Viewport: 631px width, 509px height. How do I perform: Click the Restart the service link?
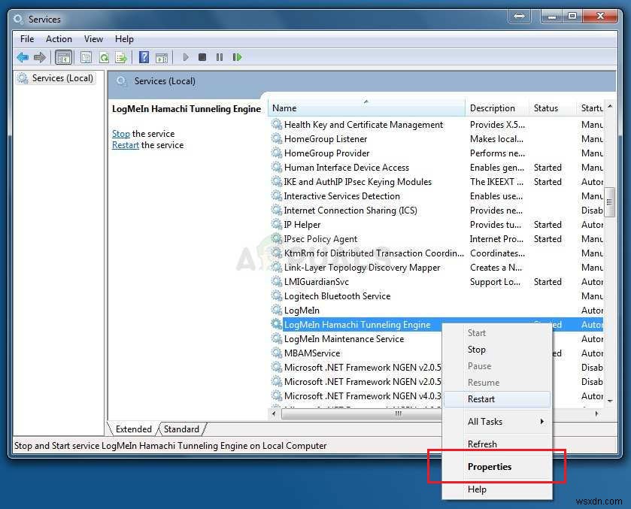[125, 145]
